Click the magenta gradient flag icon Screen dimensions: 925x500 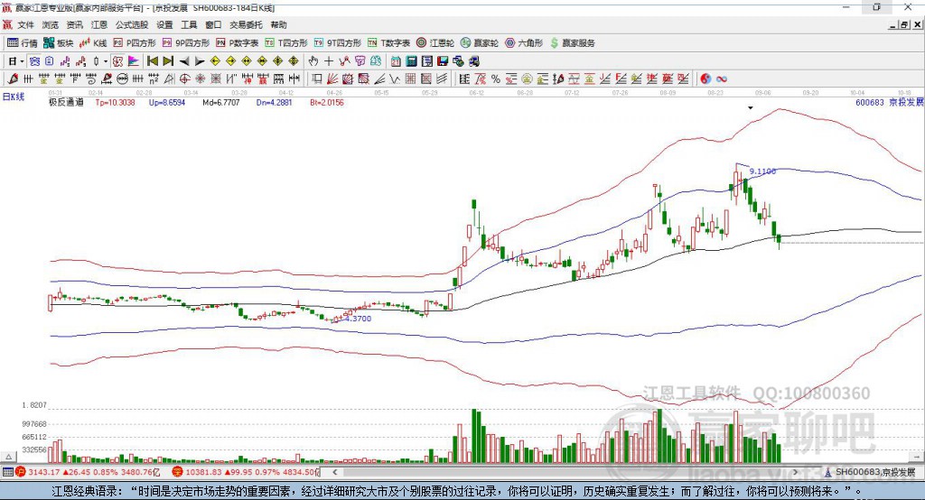click(134, 61)
